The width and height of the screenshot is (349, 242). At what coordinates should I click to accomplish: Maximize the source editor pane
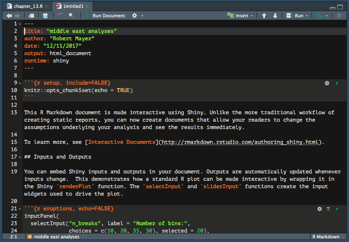pos(340,7)
